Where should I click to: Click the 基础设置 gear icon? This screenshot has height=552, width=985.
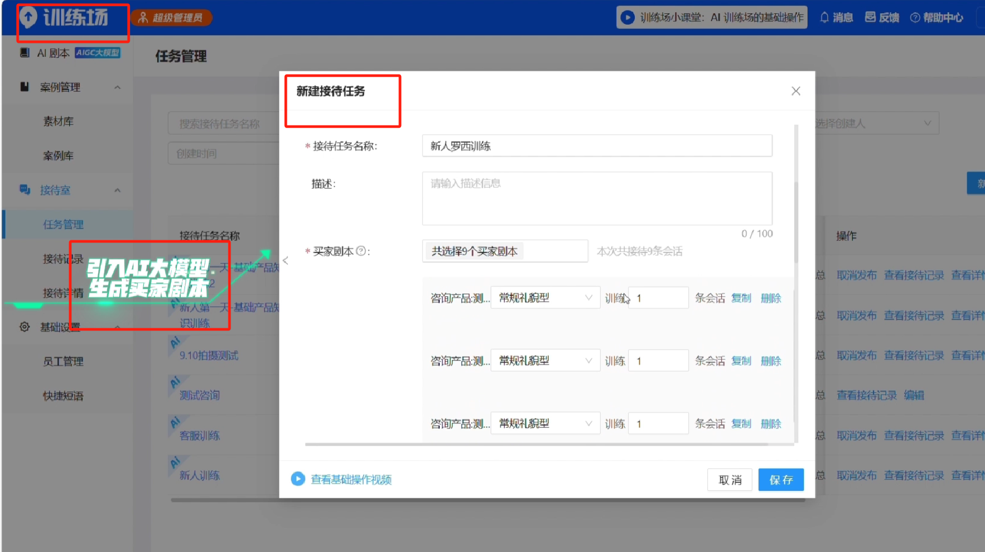[x=25, y=327]
